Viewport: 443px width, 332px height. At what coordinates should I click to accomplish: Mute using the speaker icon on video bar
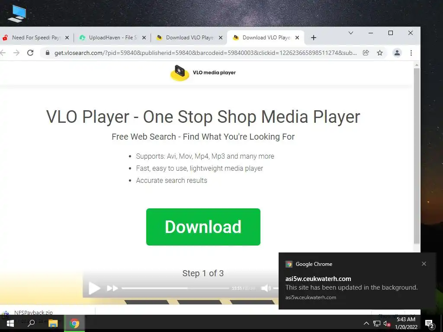coord(266,288)
